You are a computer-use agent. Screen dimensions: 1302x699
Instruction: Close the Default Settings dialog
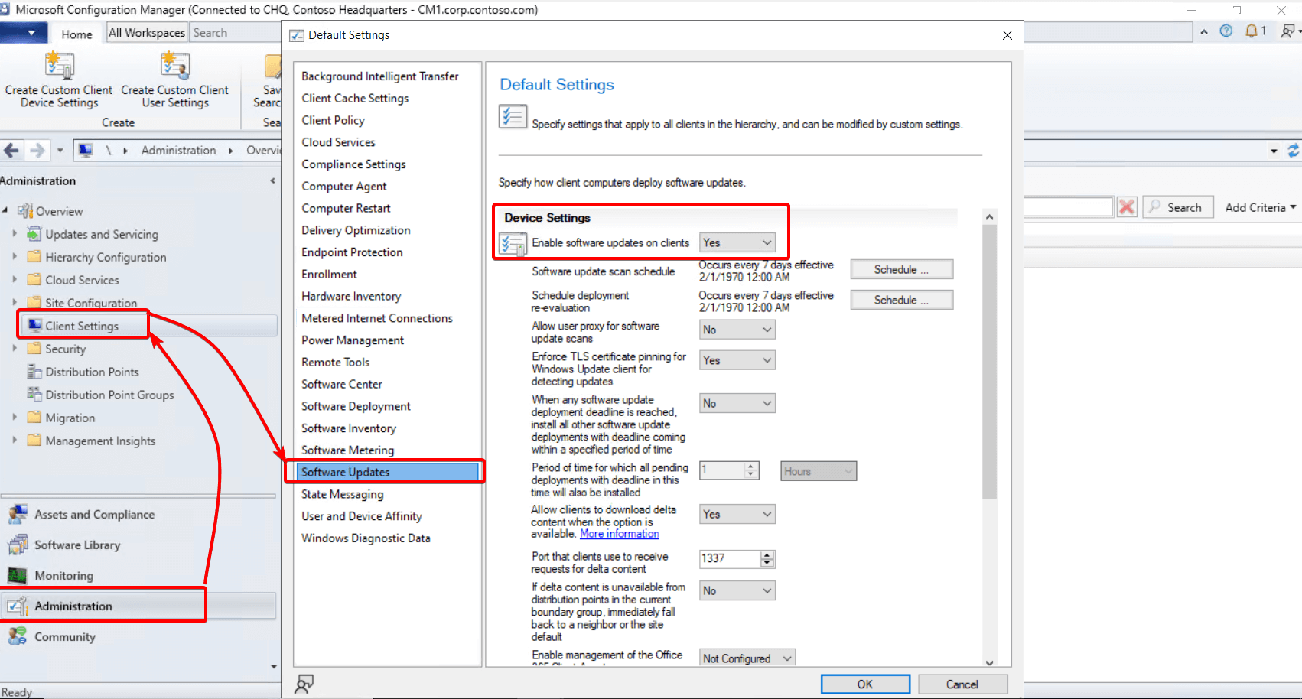(1007, 35)
